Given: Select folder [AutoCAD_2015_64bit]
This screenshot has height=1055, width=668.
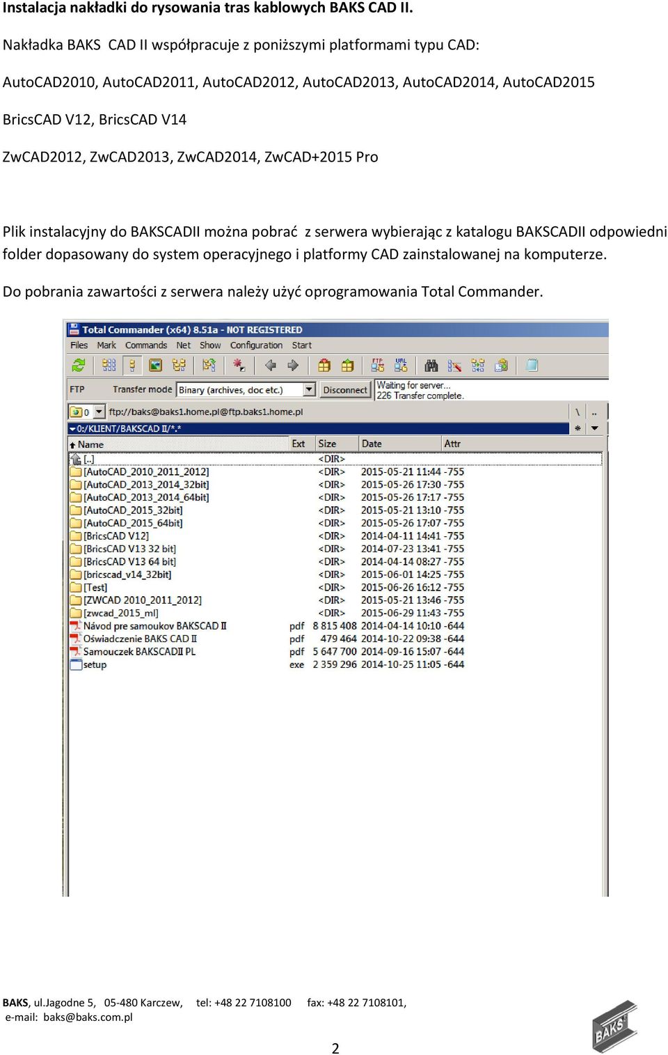Looking at the screenshot, I should (x=133, y=523).
